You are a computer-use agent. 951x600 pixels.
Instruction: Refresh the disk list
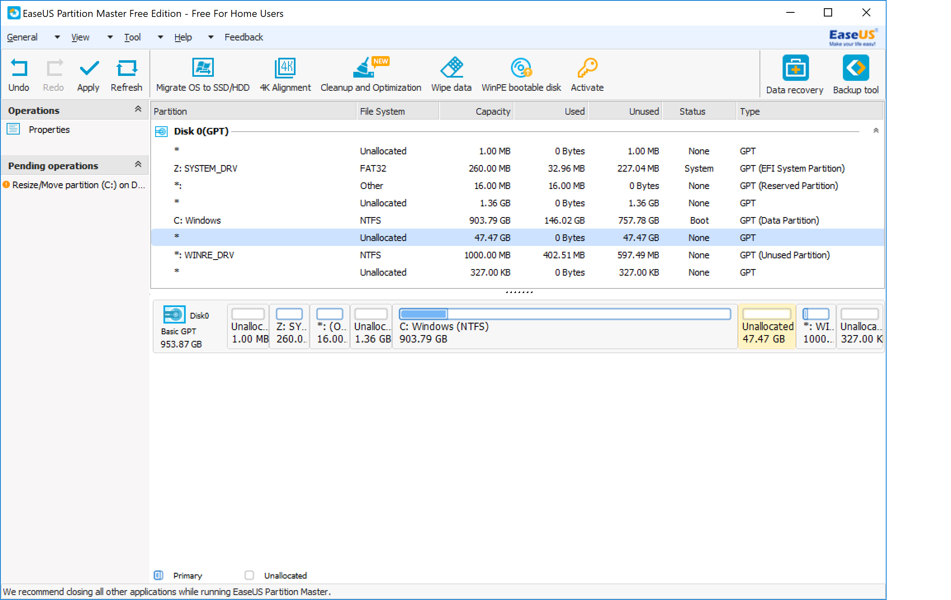[126, 69]
